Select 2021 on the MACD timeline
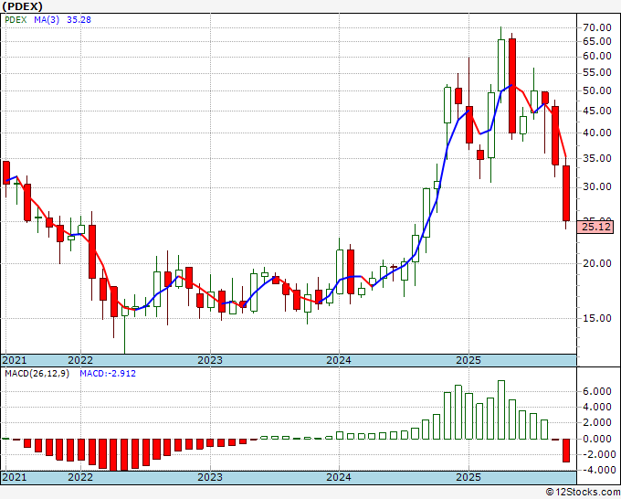This screenshot has width=621, height=499. click(15, 477)
